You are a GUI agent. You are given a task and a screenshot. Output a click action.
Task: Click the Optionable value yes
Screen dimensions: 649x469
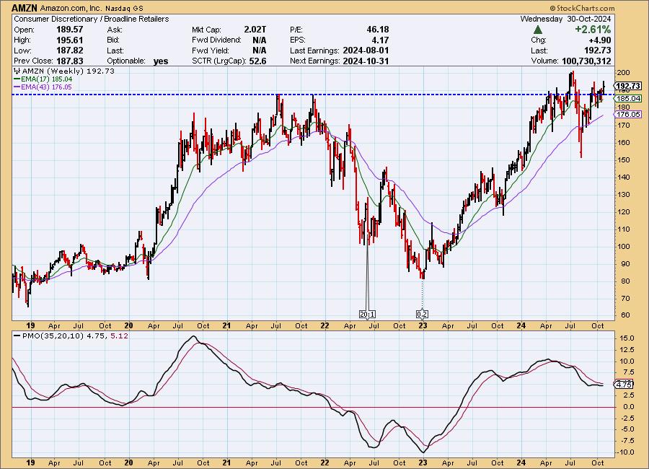(x=161, y=61)
